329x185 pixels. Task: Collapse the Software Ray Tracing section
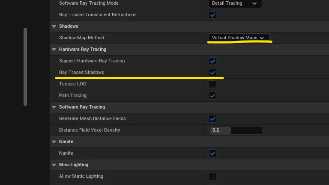pyautogui.click(x=54, y=107)
